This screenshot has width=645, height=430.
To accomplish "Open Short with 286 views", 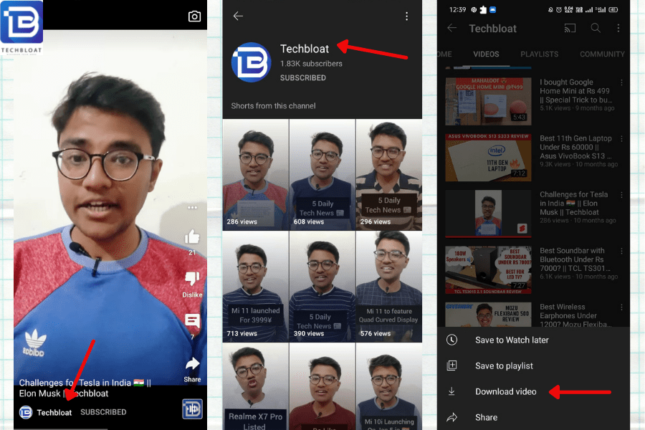I will (255, 174).
